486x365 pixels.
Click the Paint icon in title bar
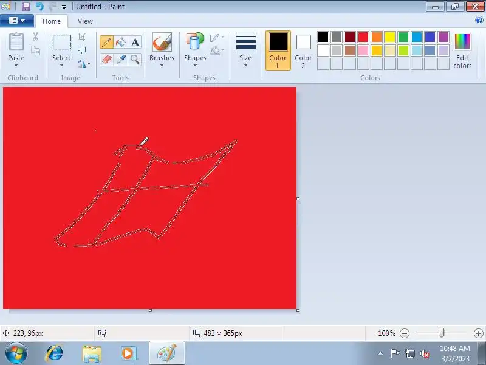[x=5, y=6]
